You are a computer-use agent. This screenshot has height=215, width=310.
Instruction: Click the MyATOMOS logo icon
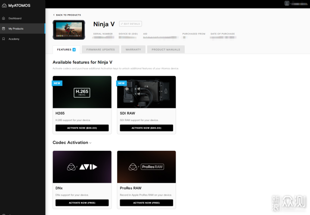pyautogui.click(x=4, y=6)
